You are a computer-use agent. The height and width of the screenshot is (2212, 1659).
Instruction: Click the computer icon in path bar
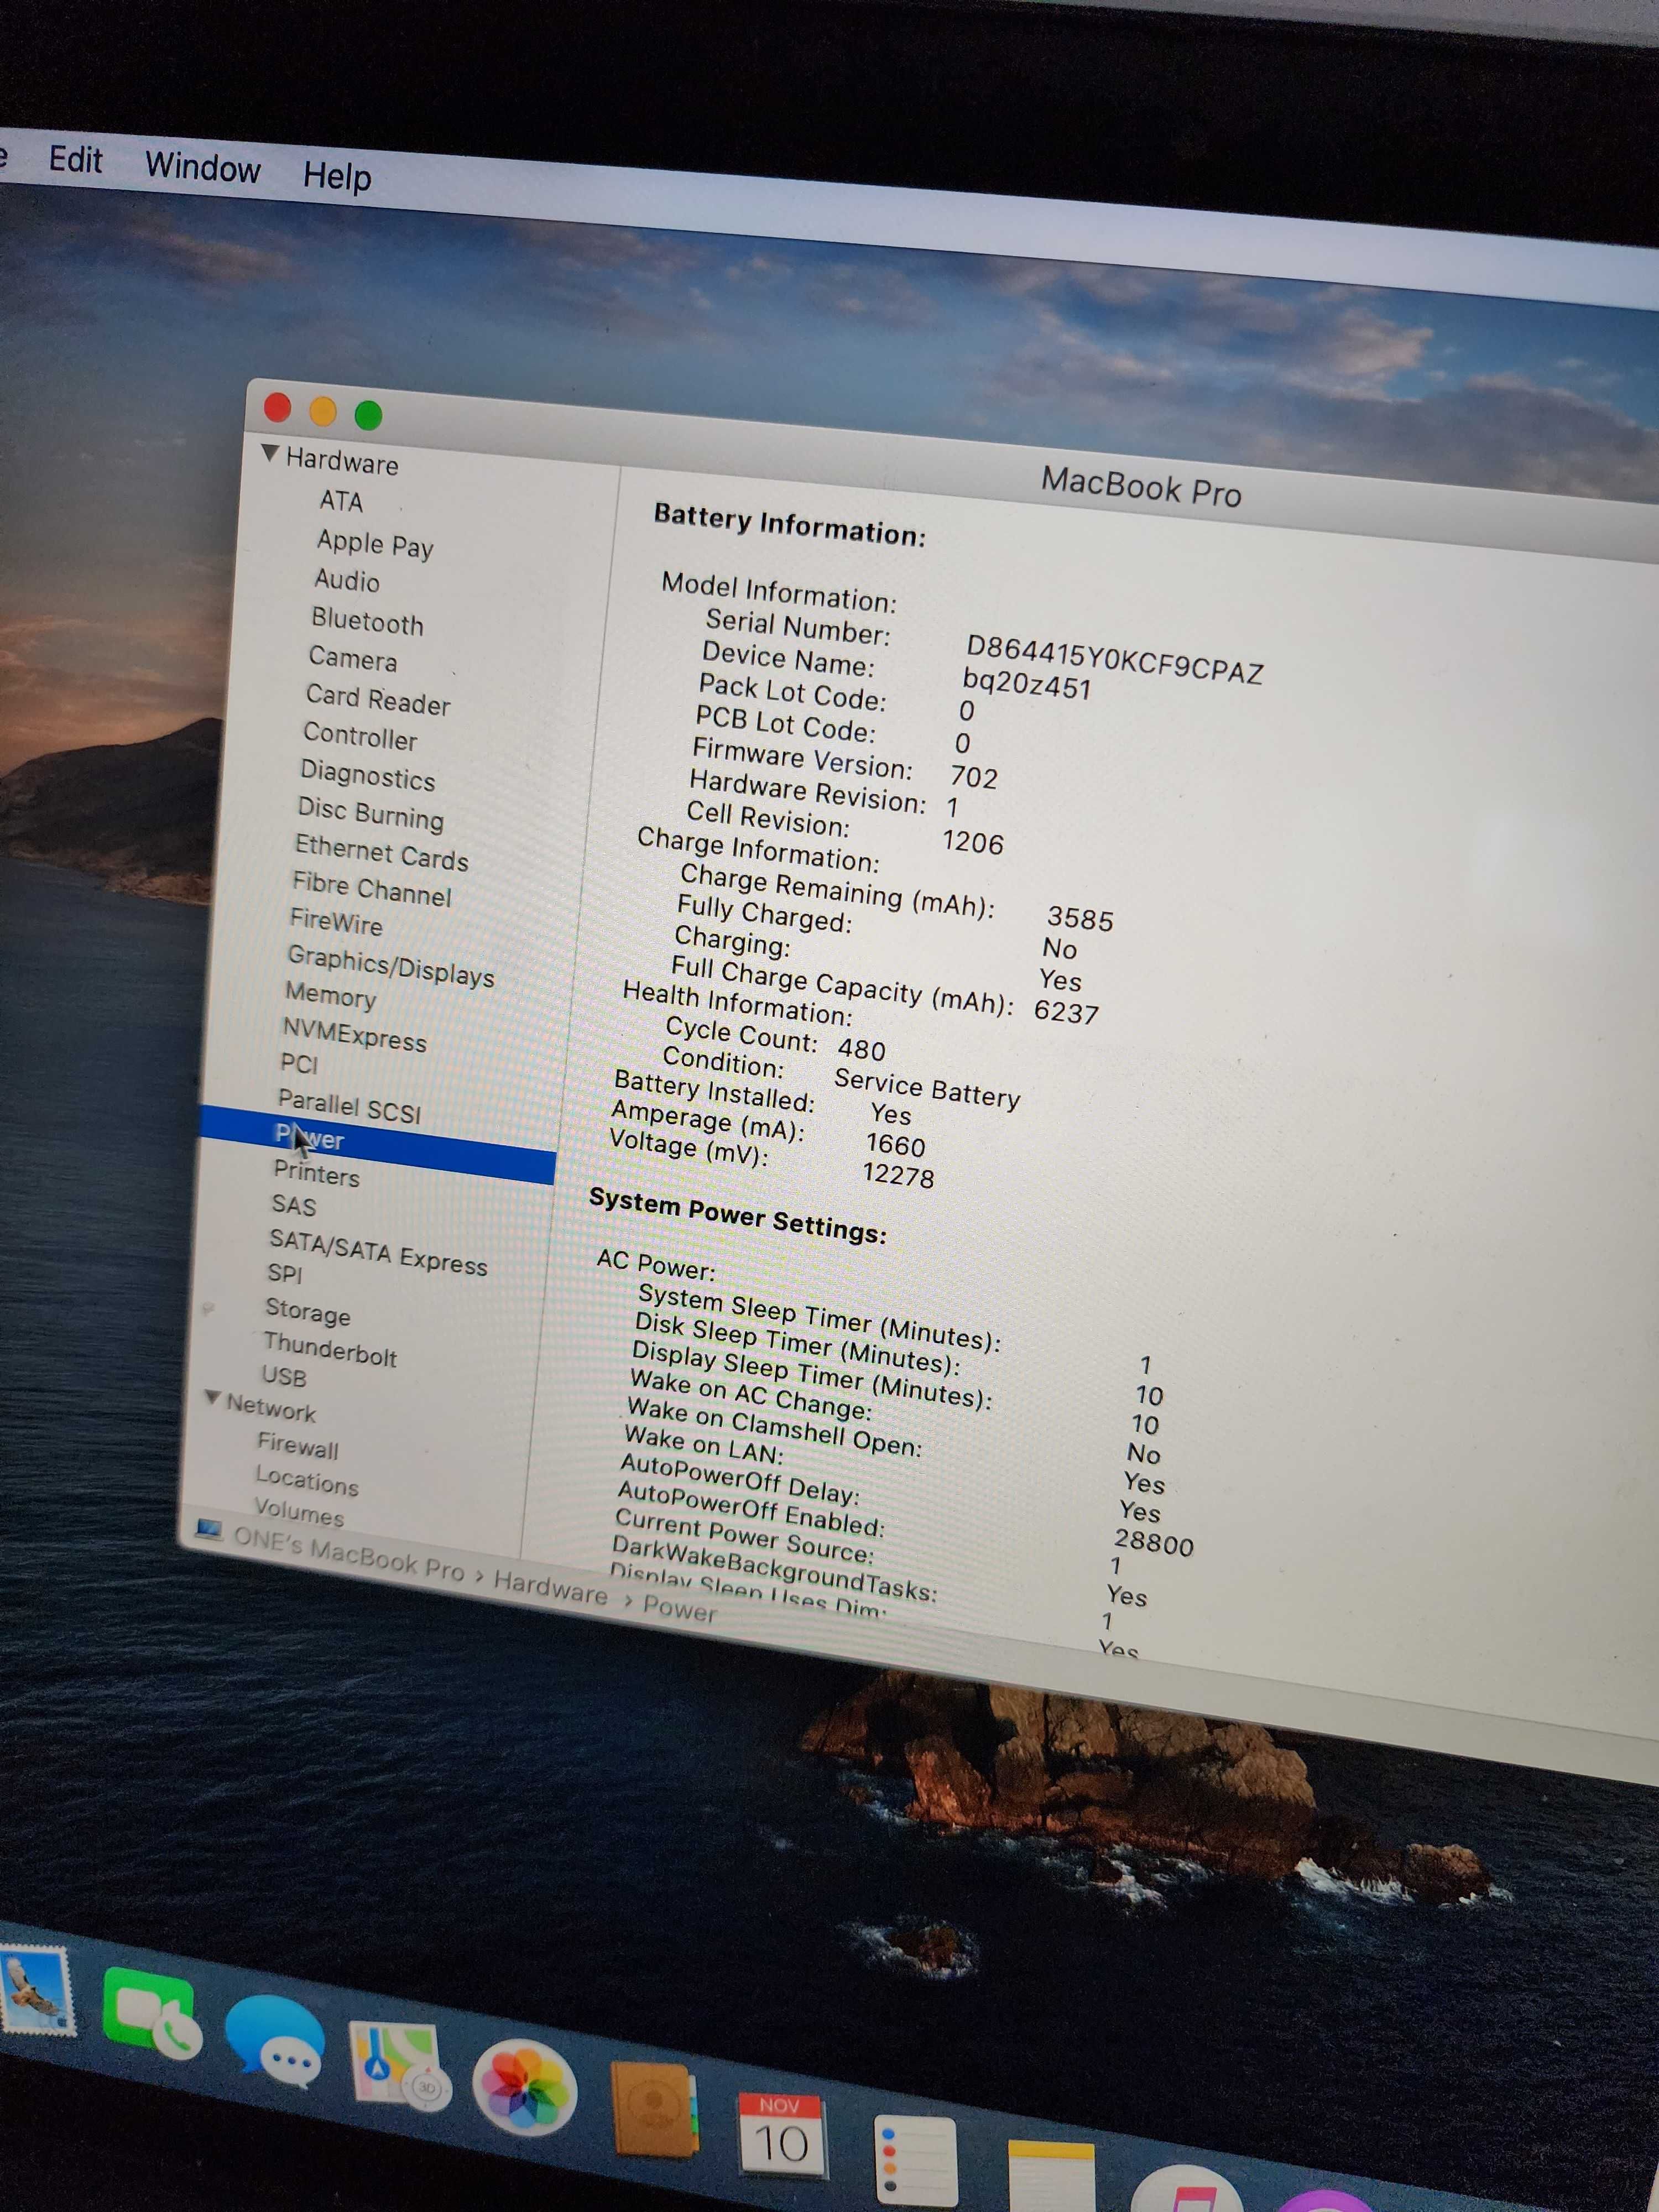point(208,1529)
